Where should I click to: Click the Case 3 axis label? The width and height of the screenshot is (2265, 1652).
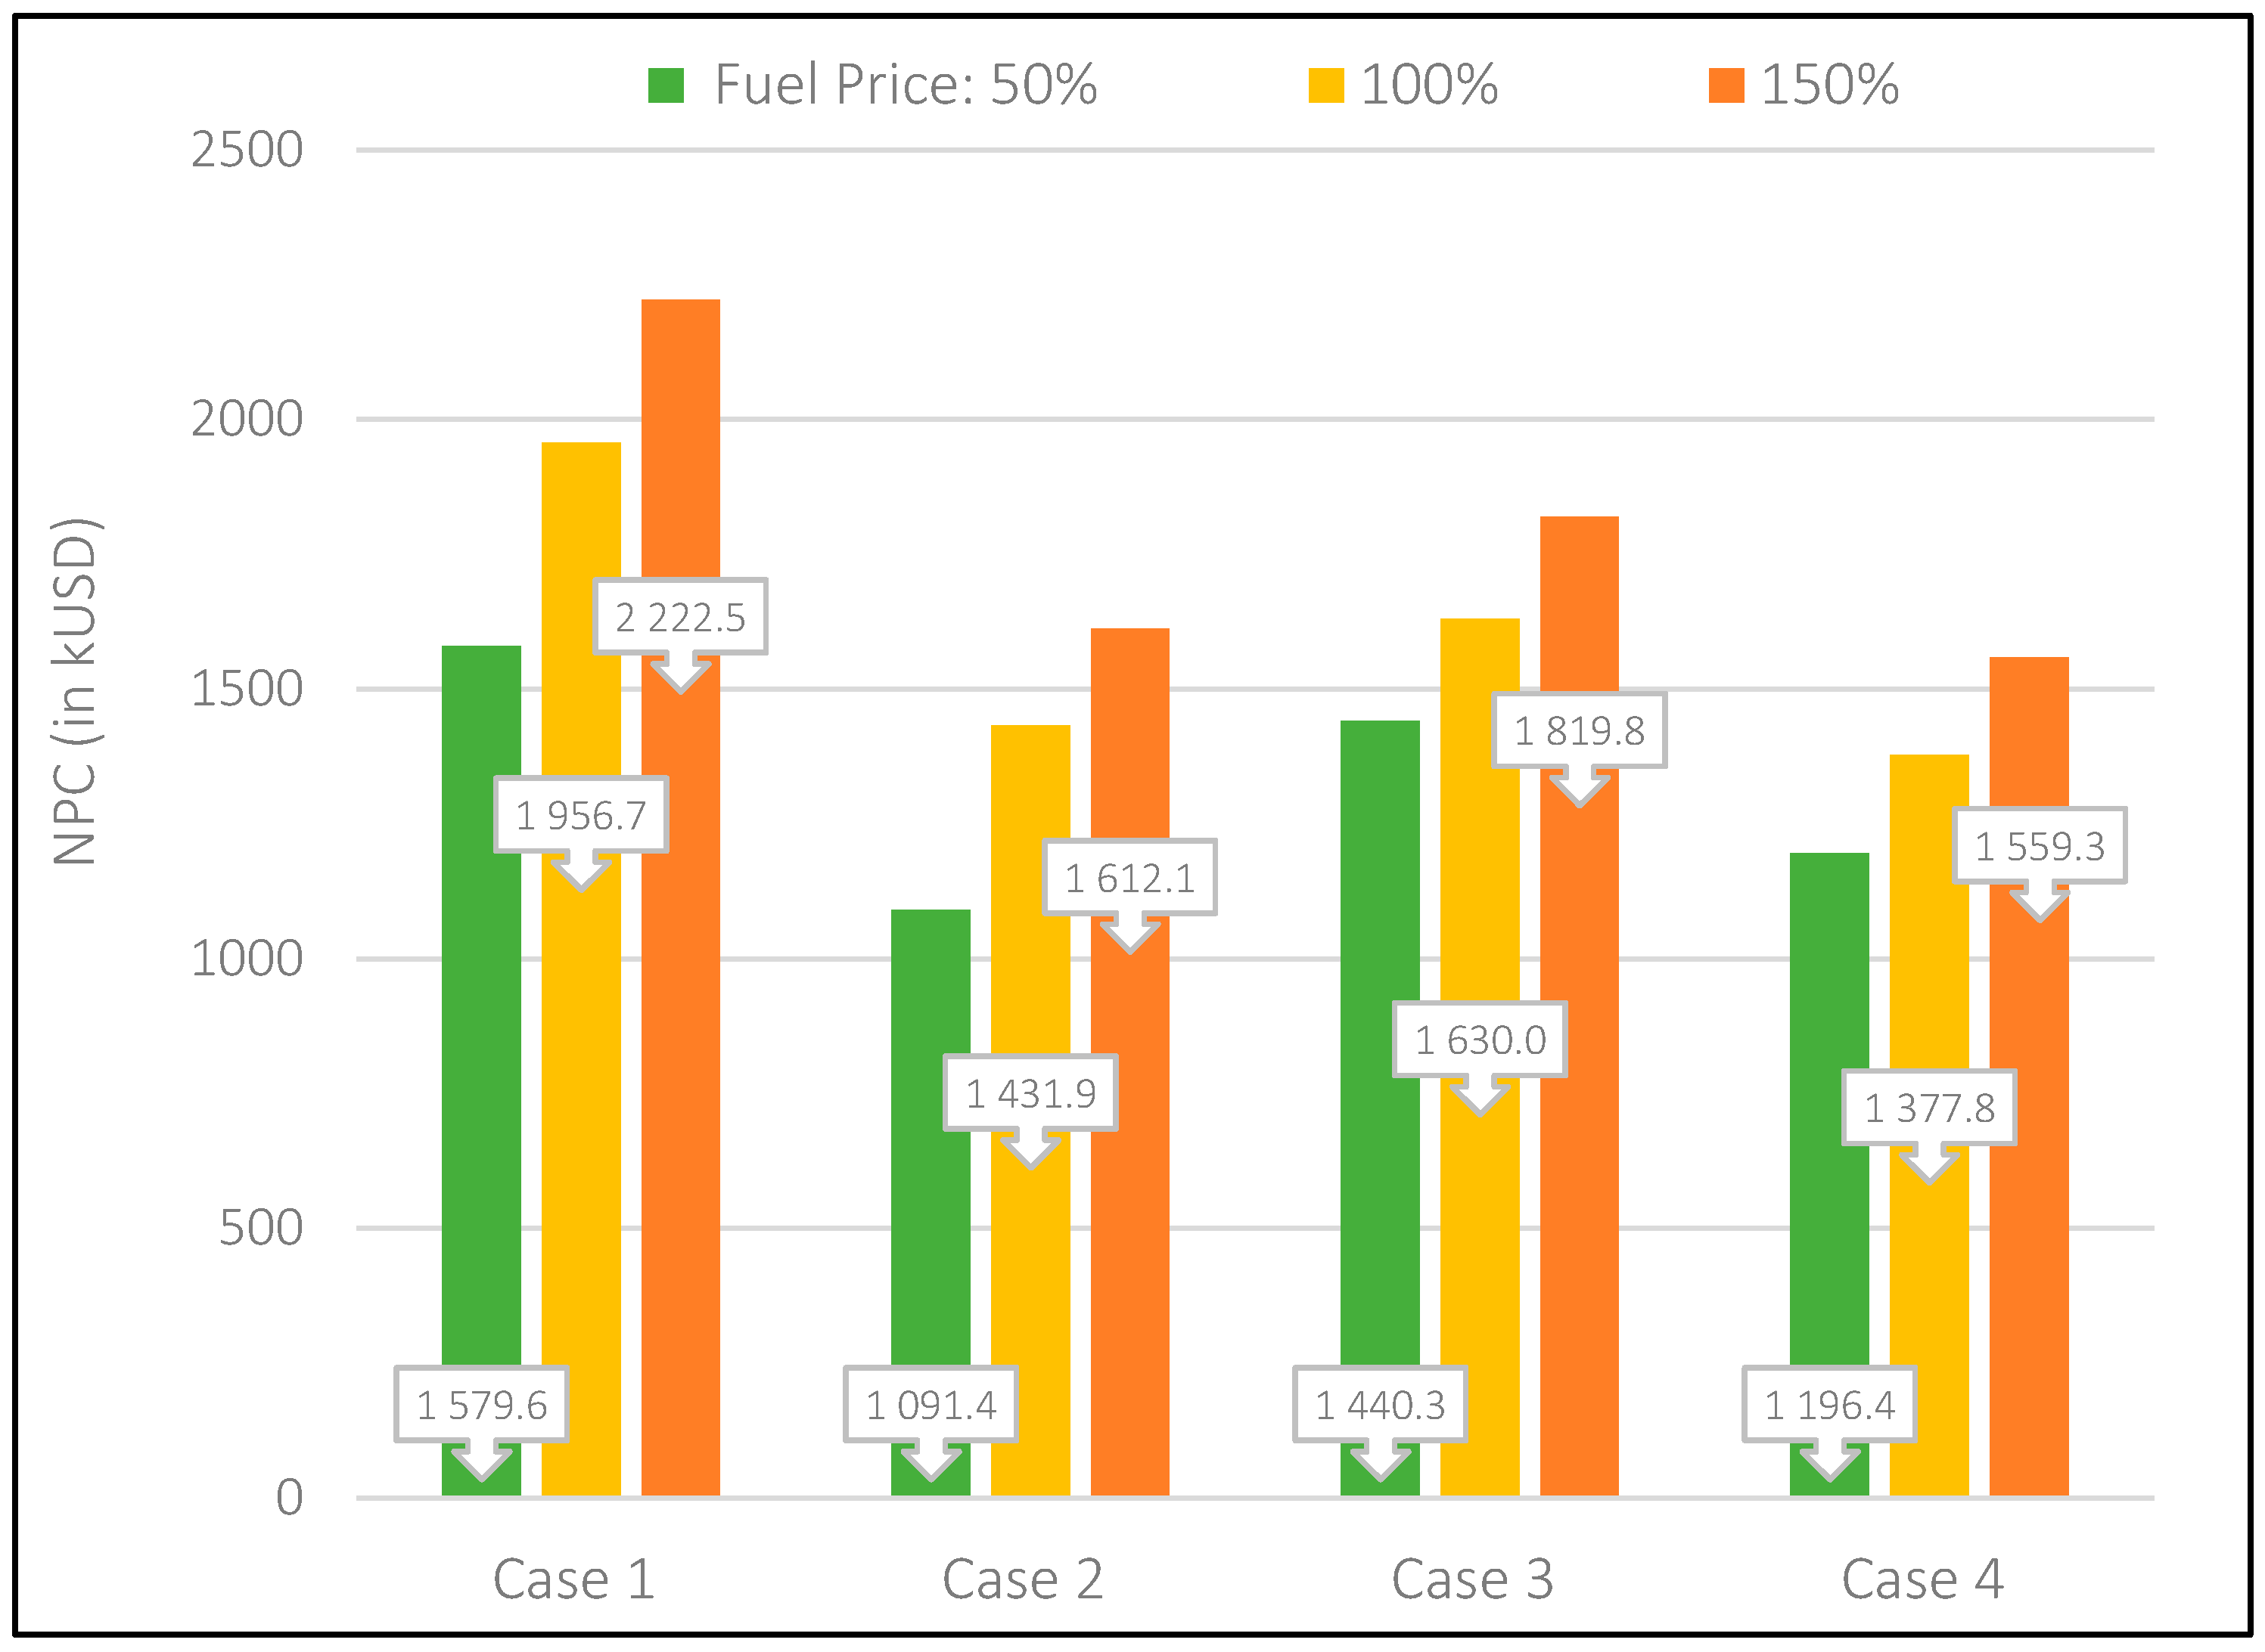pos(1471,1580)
